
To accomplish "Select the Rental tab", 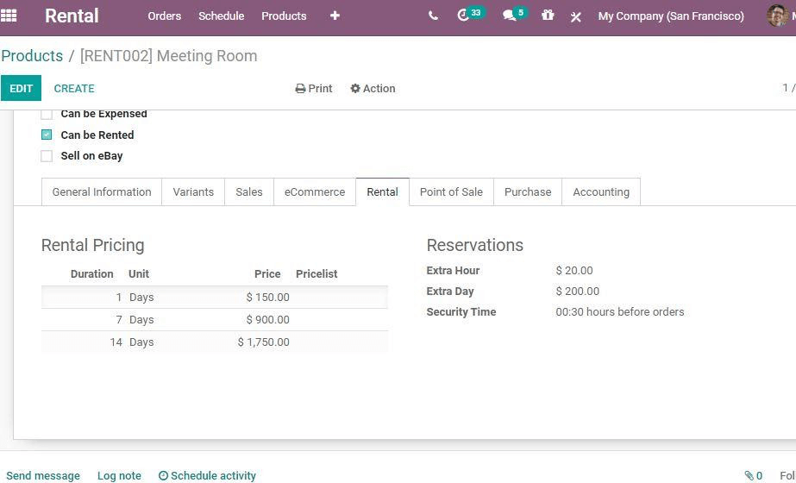I will tap(382, 192).
